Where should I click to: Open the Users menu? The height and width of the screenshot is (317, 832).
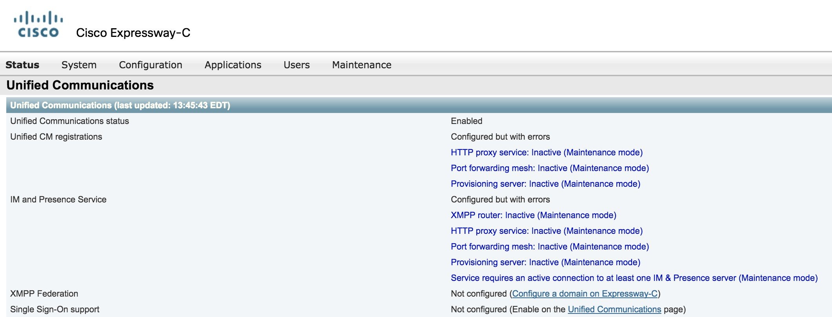296,65
